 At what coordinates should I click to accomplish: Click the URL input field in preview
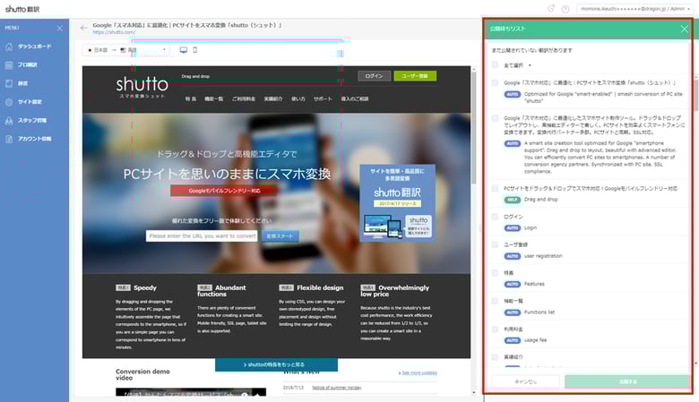click(202, 236)
